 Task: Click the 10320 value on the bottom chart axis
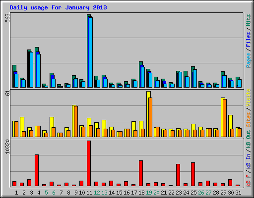[7, 147]
